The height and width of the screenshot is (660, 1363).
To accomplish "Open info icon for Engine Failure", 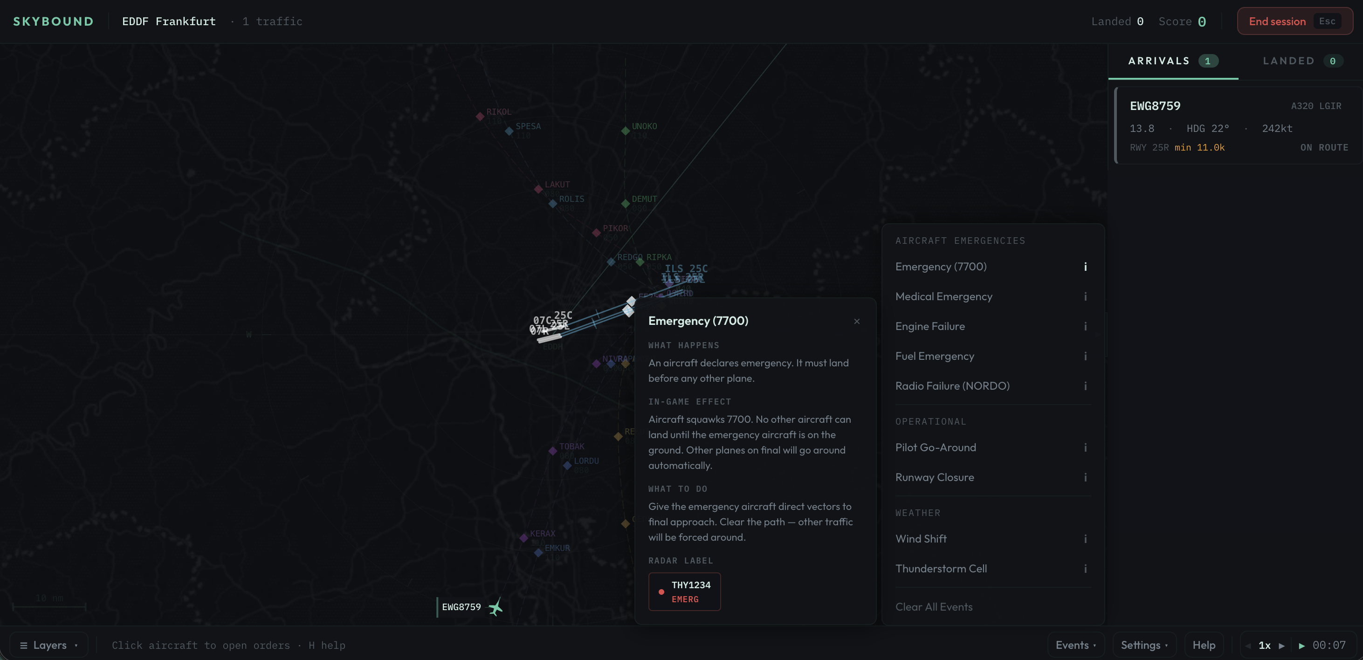I will [x=1085, y=327].
